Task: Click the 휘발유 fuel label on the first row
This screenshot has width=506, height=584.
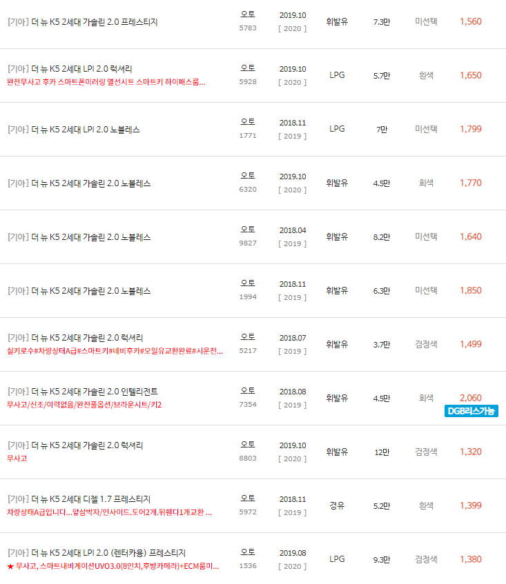Action: (x=337, y=21)
